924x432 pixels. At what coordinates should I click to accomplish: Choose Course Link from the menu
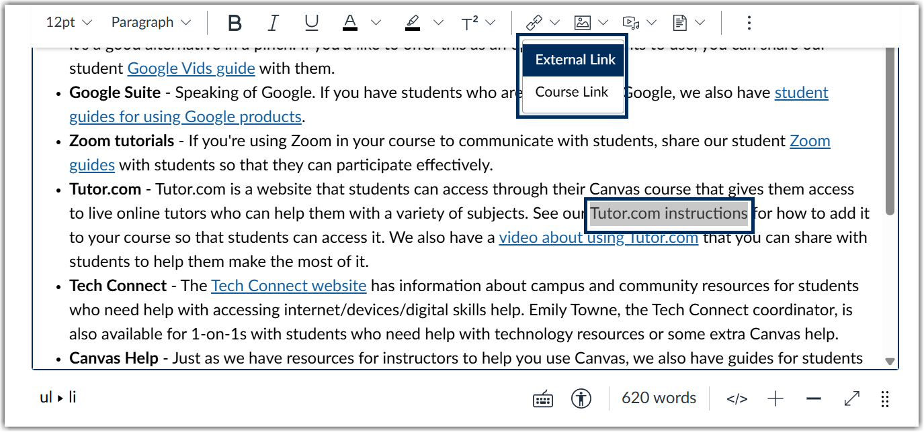(573, 93)
